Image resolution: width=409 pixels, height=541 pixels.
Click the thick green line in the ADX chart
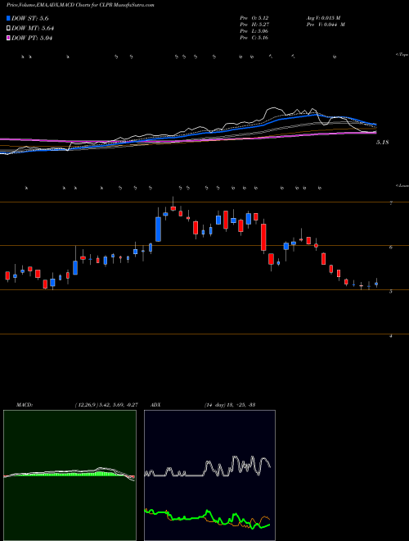(x=207, y=517)
